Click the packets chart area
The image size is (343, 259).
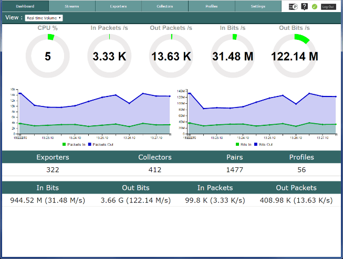pyautogui.click(x=94, y=112)
